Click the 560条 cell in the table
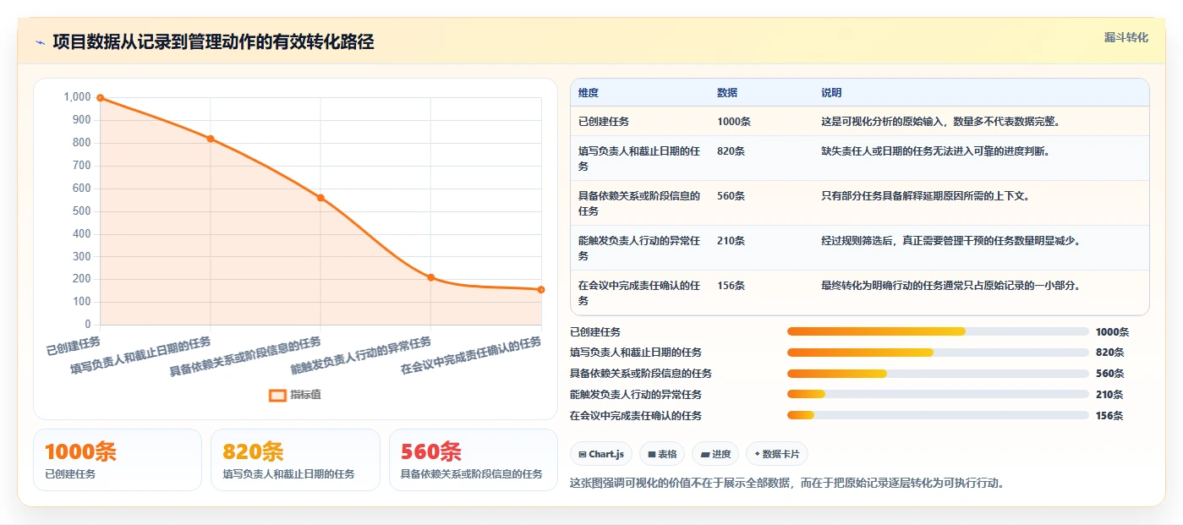 [x=731, y=196]
